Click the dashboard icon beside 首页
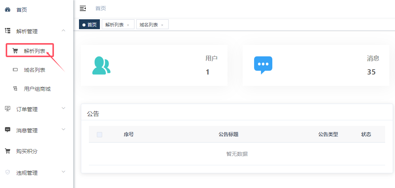Screen dimensions: 395x188 coord(8,10)
